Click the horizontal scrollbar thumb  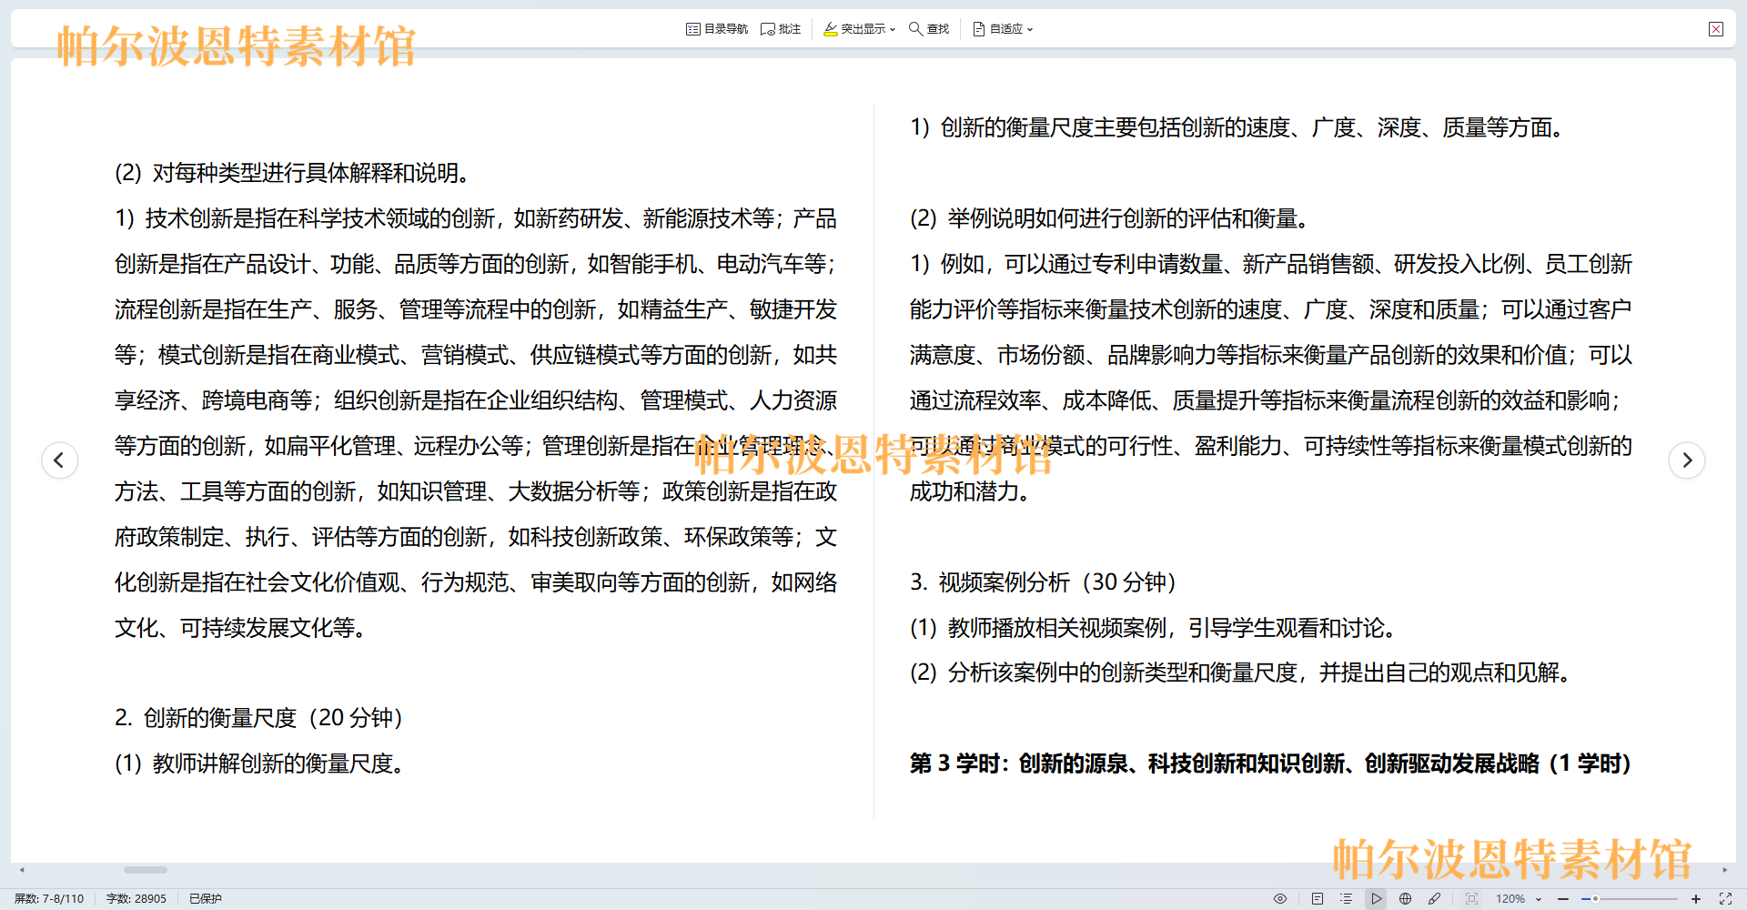click(146, 870)
